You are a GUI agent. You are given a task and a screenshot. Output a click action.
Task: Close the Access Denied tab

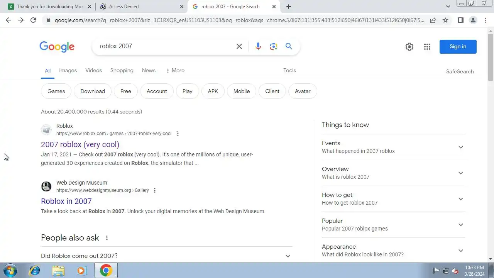182,7
